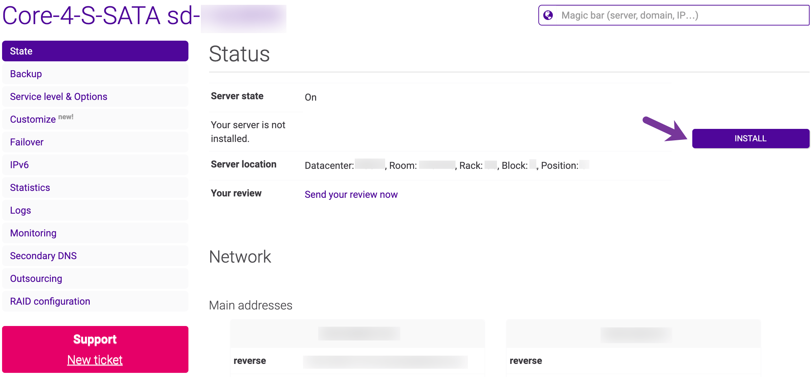Click the Core-4-S-SATA server title

tap(101, 16)
